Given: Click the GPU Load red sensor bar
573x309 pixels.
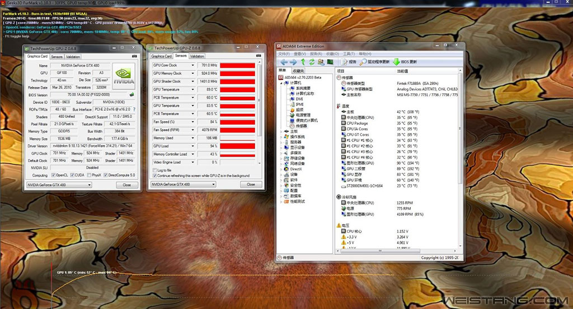Looking at the screenshot, I should pyautogui.click(x=237, y=146).
